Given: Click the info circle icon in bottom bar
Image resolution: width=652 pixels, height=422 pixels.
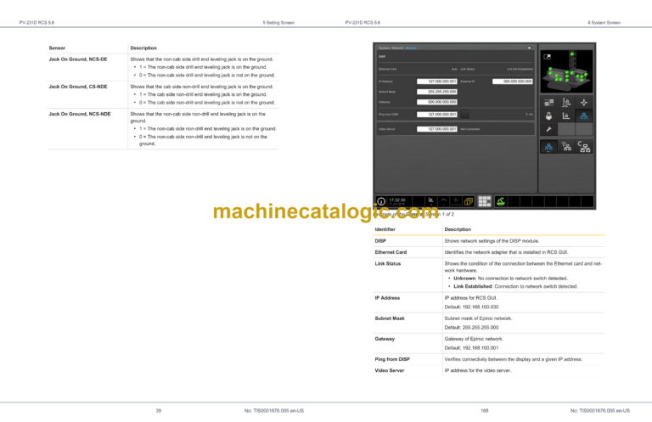Looking at the screenshot, I should [381, 201].
